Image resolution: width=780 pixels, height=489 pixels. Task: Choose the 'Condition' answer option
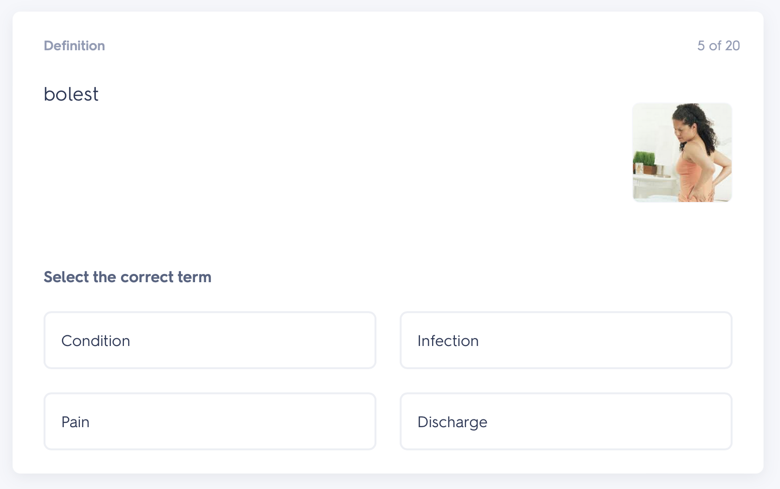(210, 340)
